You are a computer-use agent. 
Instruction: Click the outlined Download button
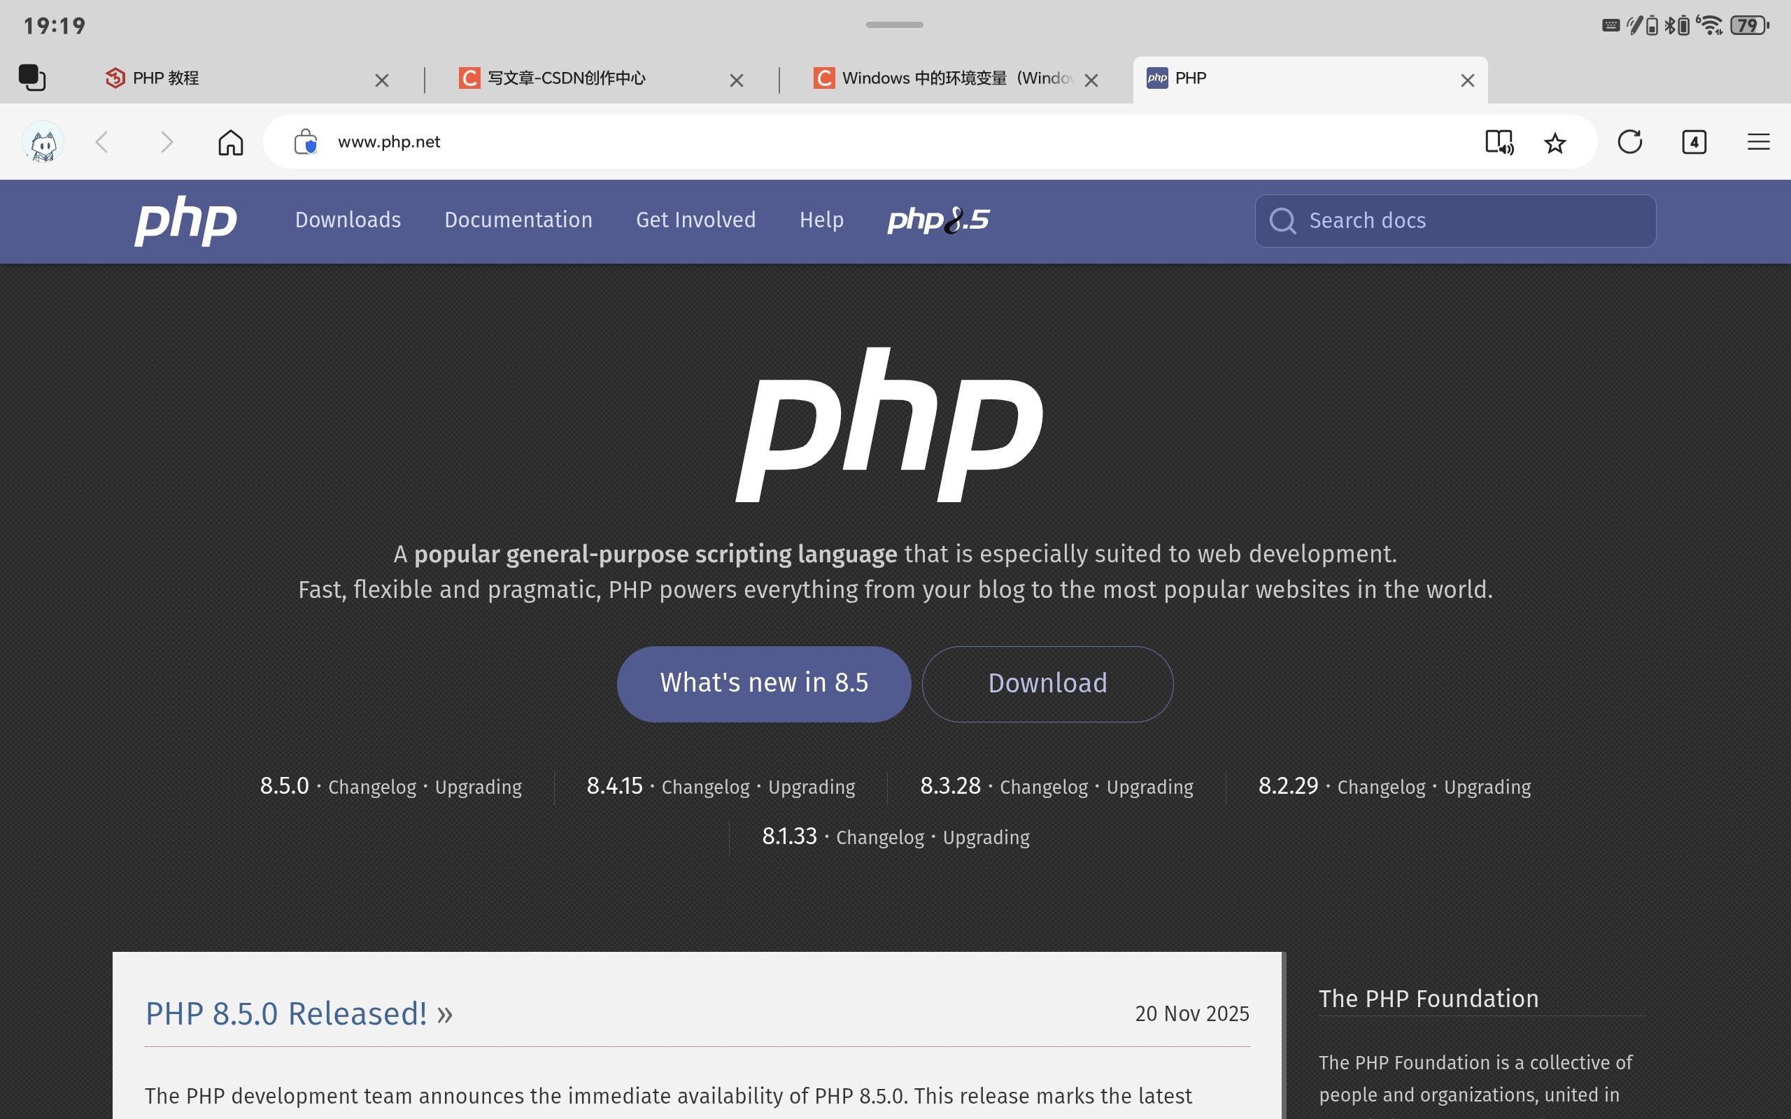1047,683
